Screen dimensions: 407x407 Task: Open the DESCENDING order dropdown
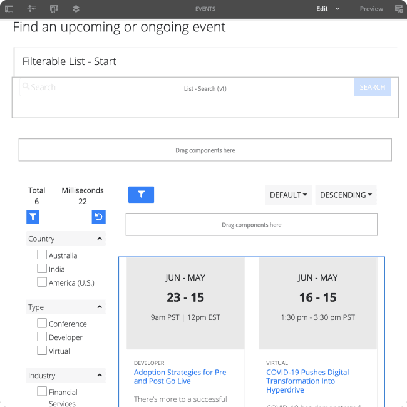coord(346,195)
